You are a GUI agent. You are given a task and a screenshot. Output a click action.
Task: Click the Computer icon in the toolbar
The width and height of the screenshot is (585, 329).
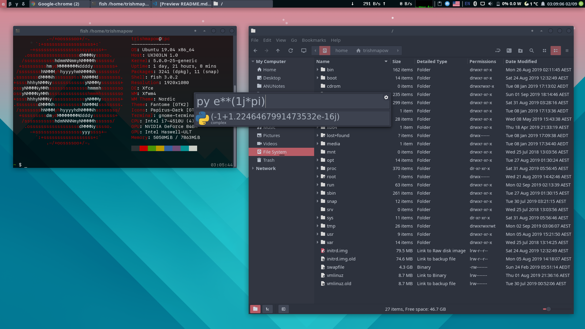pyautogui.click(x=304, y=51)
